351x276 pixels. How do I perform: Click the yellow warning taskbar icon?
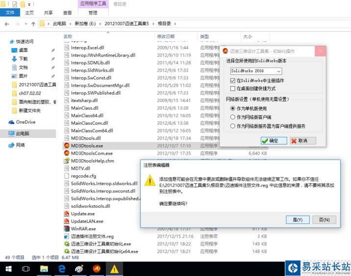pyautogui.click(x=114, y=269)
